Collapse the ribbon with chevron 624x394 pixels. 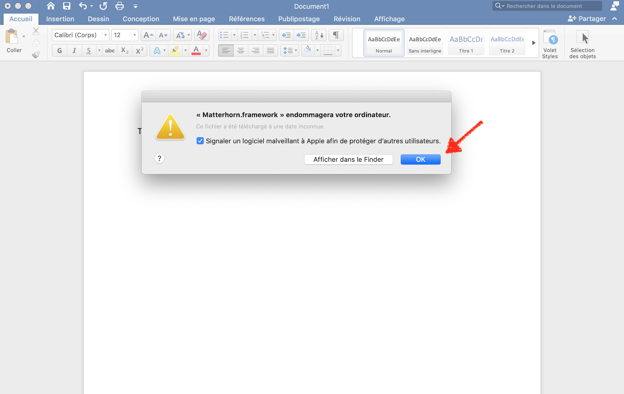[614, 19]
